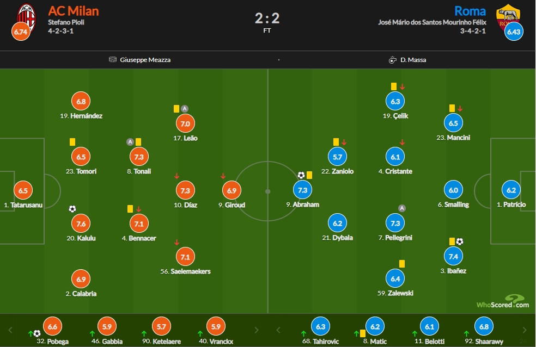Click the goal ball icon above Ibañez
The image size is (536, 347).
(460, 241)
